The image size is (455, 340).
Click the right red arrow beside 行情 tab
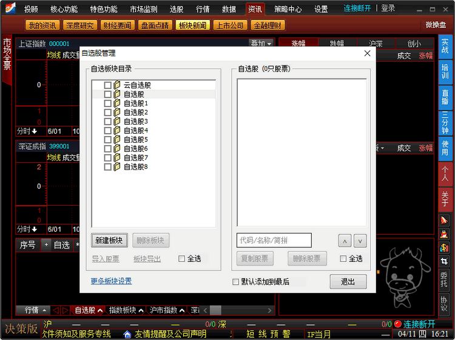coord(66,310)
